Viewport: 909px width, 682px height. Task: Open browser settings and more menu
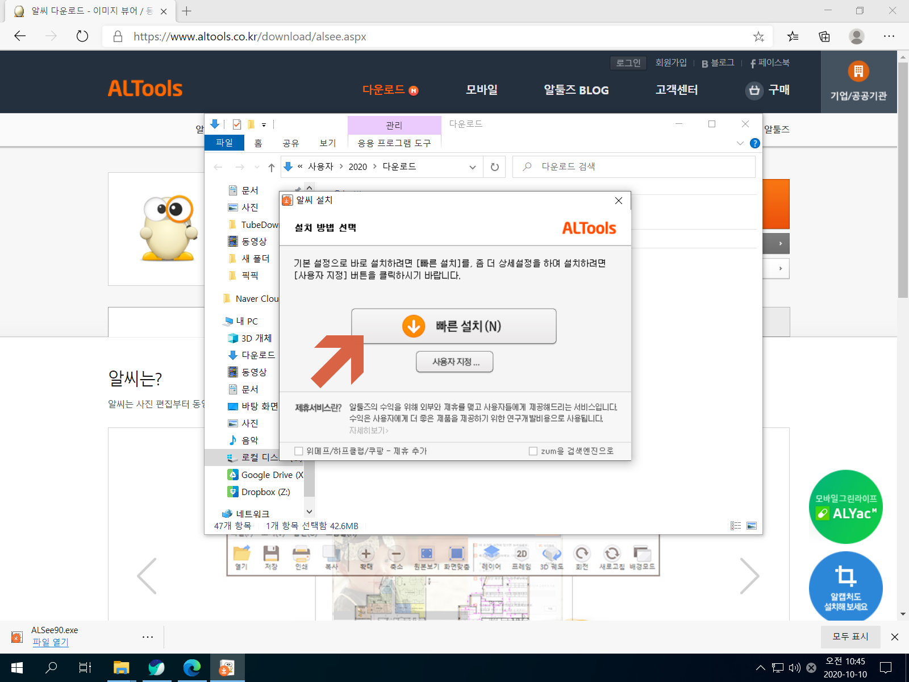click(x=889, y=36)
